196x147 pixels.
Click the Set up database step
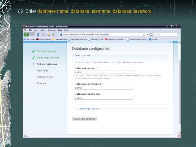pos(47,64)
